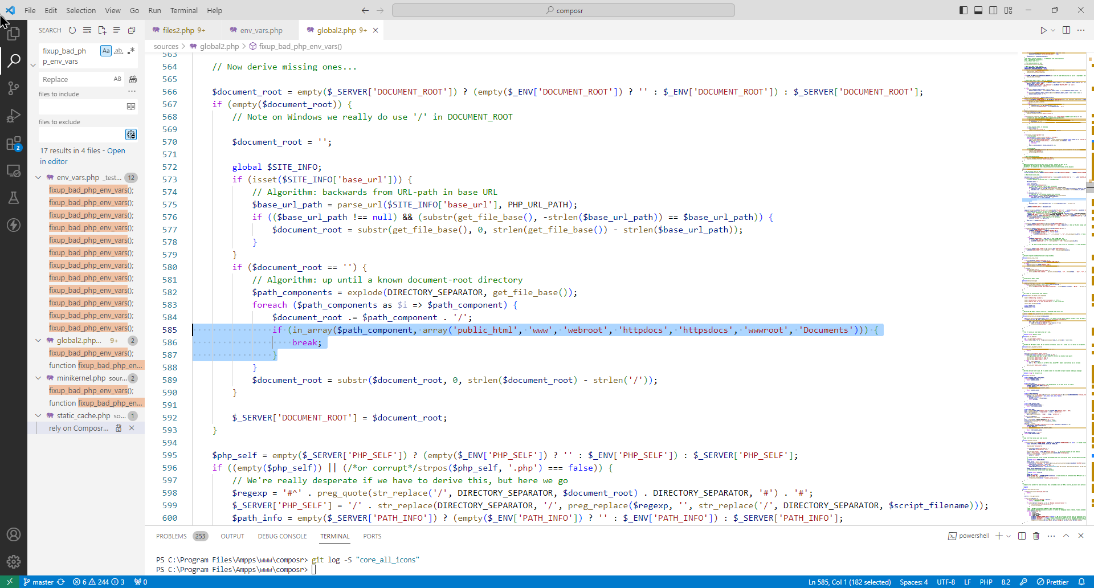The image size is (1094, 588).
Task: Open the Run and Debug view
Action: (14, 116)
